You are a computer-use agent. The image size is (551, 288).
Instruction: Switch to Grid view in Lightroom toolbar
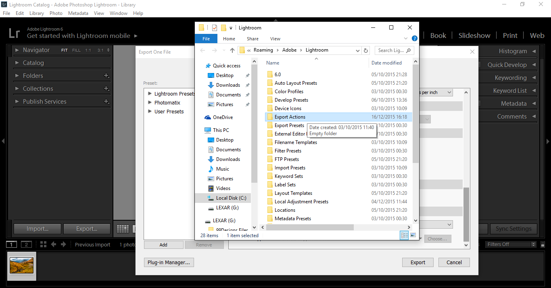[x=123, y=229]
